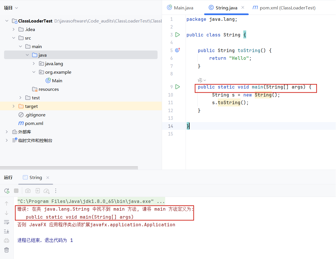Image resolution: width=336 pixels, height=259 pixels.
Task: Click the run gutter arrow on line 9
Action: [178, 87]
